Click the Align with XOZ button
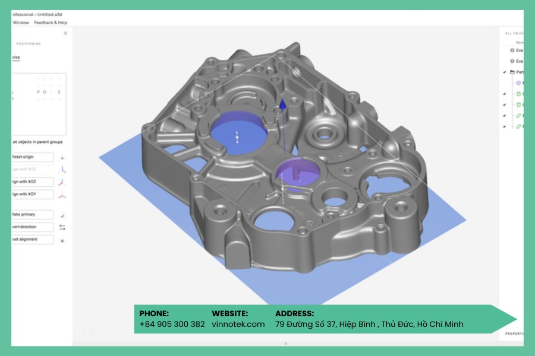 tap(33, 182)
